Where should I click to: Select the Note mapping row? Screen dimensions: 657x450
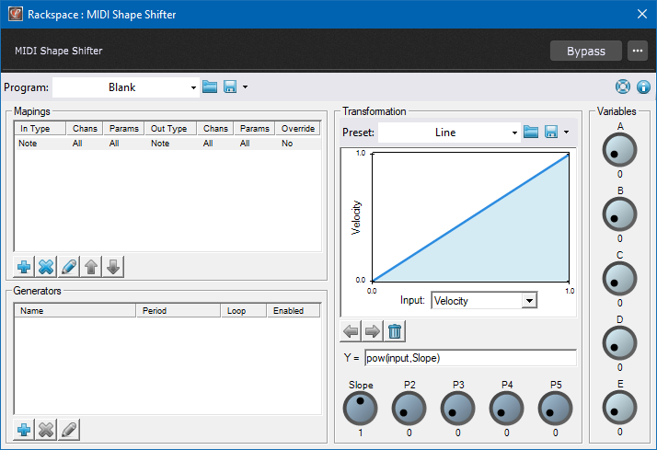pyautogui.click(x=167, y=144)
